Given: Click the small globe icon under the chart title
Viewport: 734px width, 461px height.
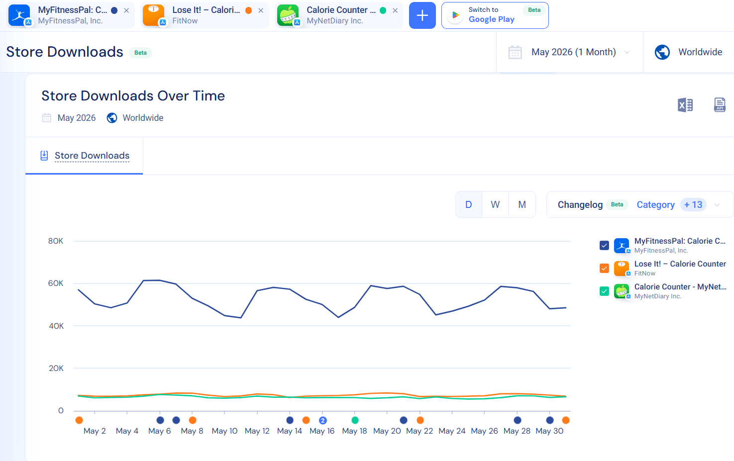Looking at the screenshot, I should tap(112, 118).
